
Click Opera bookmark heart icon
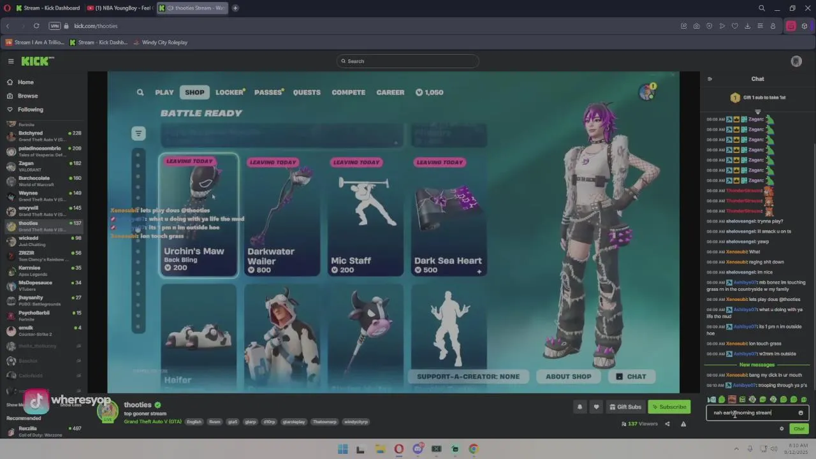tap(734, 26)
